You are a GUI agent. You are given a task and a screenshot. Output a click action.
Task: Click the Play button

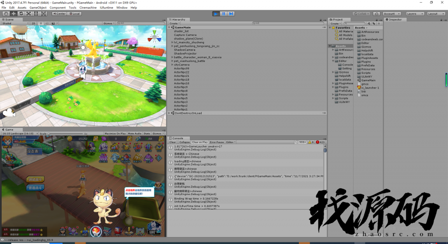tap(216, 14)
